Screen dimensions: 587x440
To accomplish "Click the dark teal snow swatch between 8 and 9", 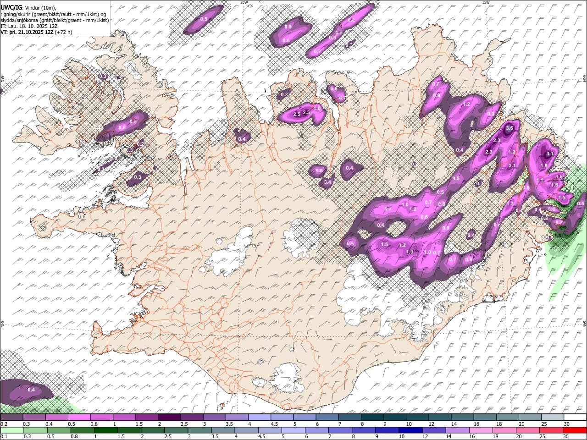I will 372,418.
